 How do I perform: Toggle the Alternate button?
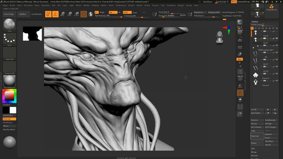point(9,119)
